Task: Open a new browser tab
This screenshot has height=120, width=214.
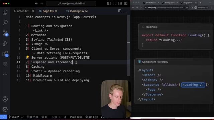Action: (201, 3)
